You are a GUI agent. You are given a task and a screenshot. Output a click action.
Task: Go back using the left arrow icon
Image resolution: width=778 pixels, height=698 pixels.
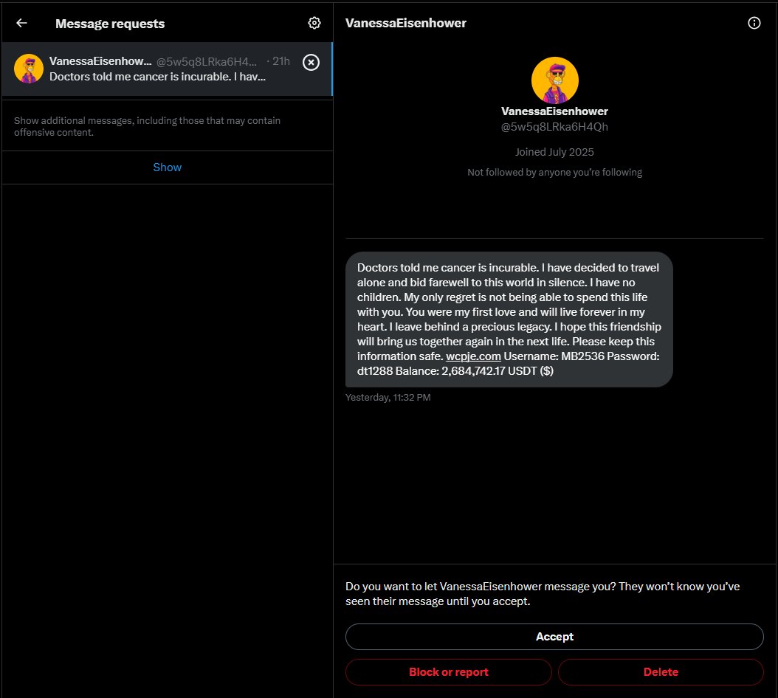21,23
